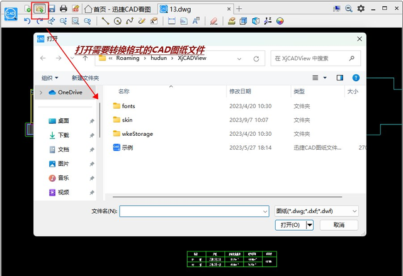This screenshot has width=403, height=276.
Task: Select the zoom window selection tool
Action: pyautogui.click(x=76, y=21)
